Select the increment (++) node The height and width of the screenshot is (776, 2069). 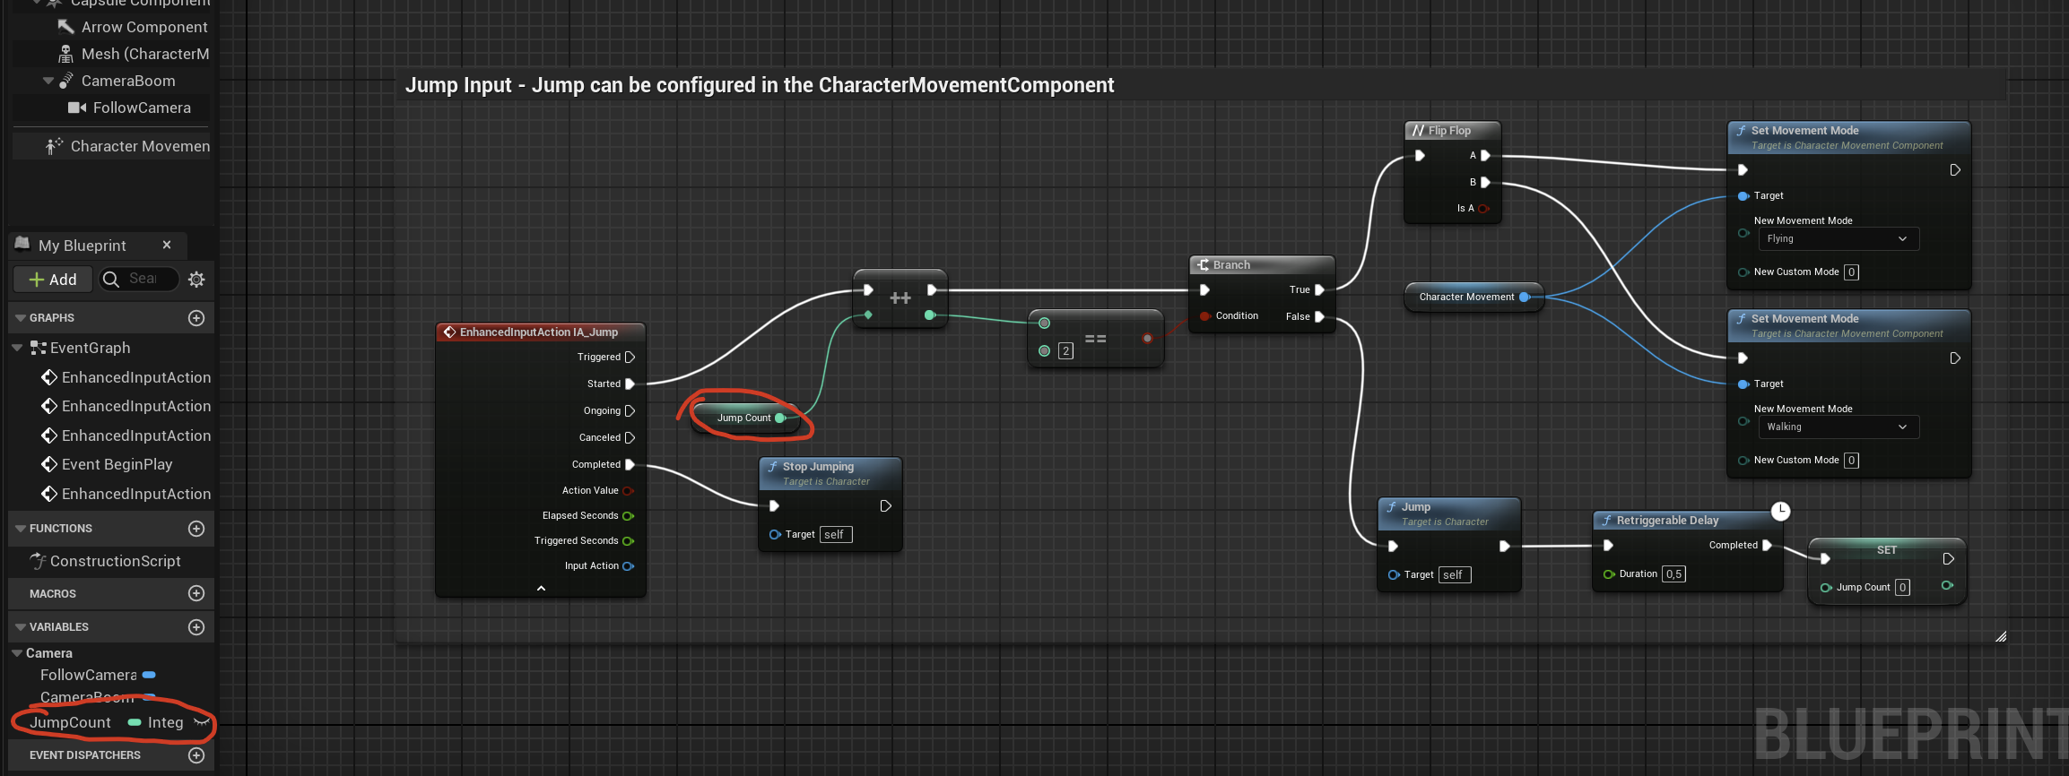(900, 298)
